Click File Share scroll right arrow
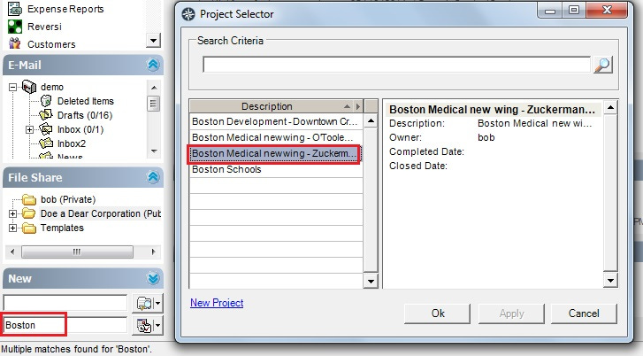Screen dimensions: 643x356 pyautogui.click(x=153, y=252)
